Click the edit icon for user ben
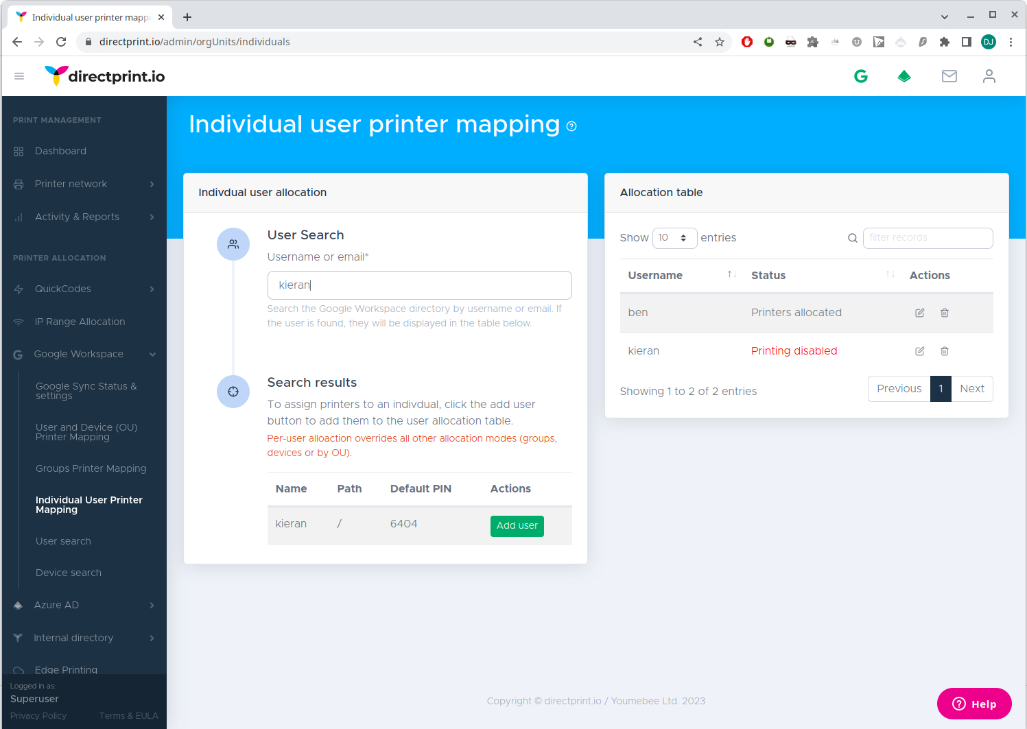Image resolution: width=1027 pixels, height=729 pixels. click(919, 313)
